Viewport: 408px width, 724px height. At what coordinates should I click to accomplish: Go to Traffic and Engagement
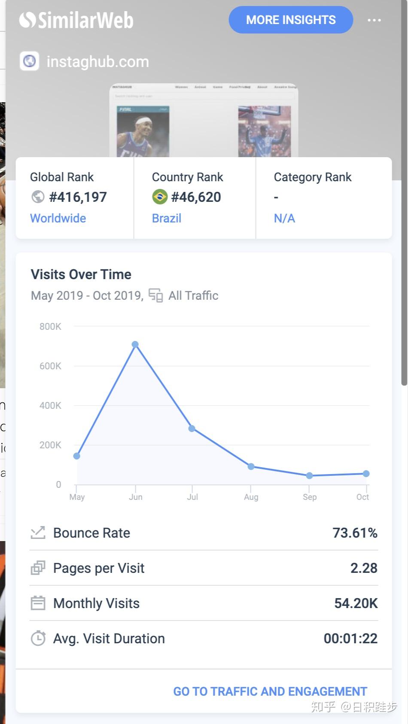click(x=270, y=691)
